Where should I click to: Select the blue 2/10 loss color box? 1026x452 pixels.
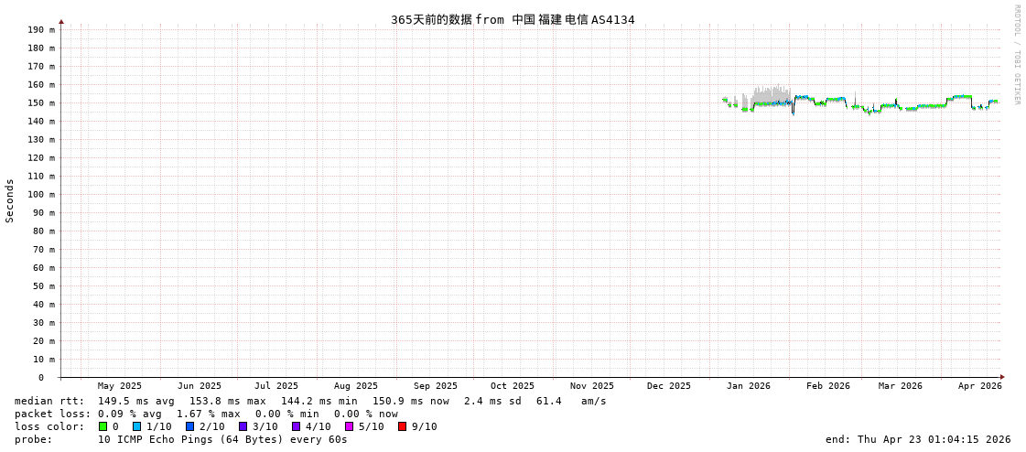[189, 426]
